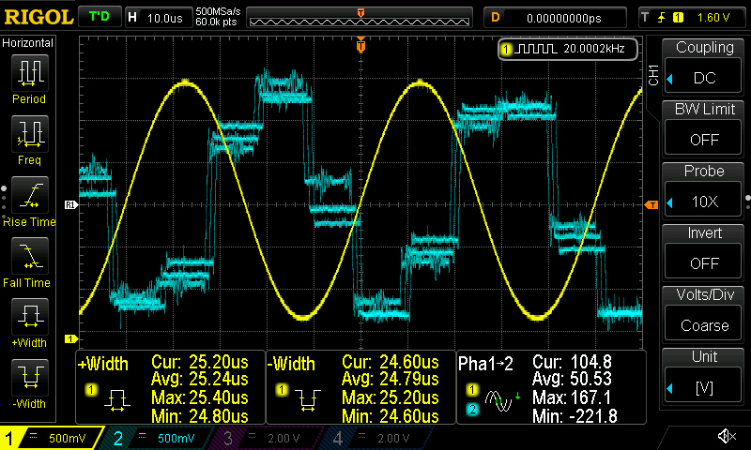The image size is (751, 450).
Task: Click the orange trigger level marker at right
Action: [x=651, y=204]
